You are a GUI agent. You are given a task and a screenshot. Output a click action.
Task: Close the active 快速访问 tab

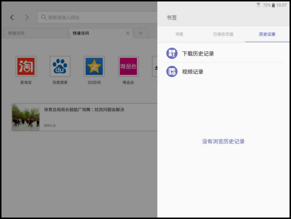pos(127,33)
